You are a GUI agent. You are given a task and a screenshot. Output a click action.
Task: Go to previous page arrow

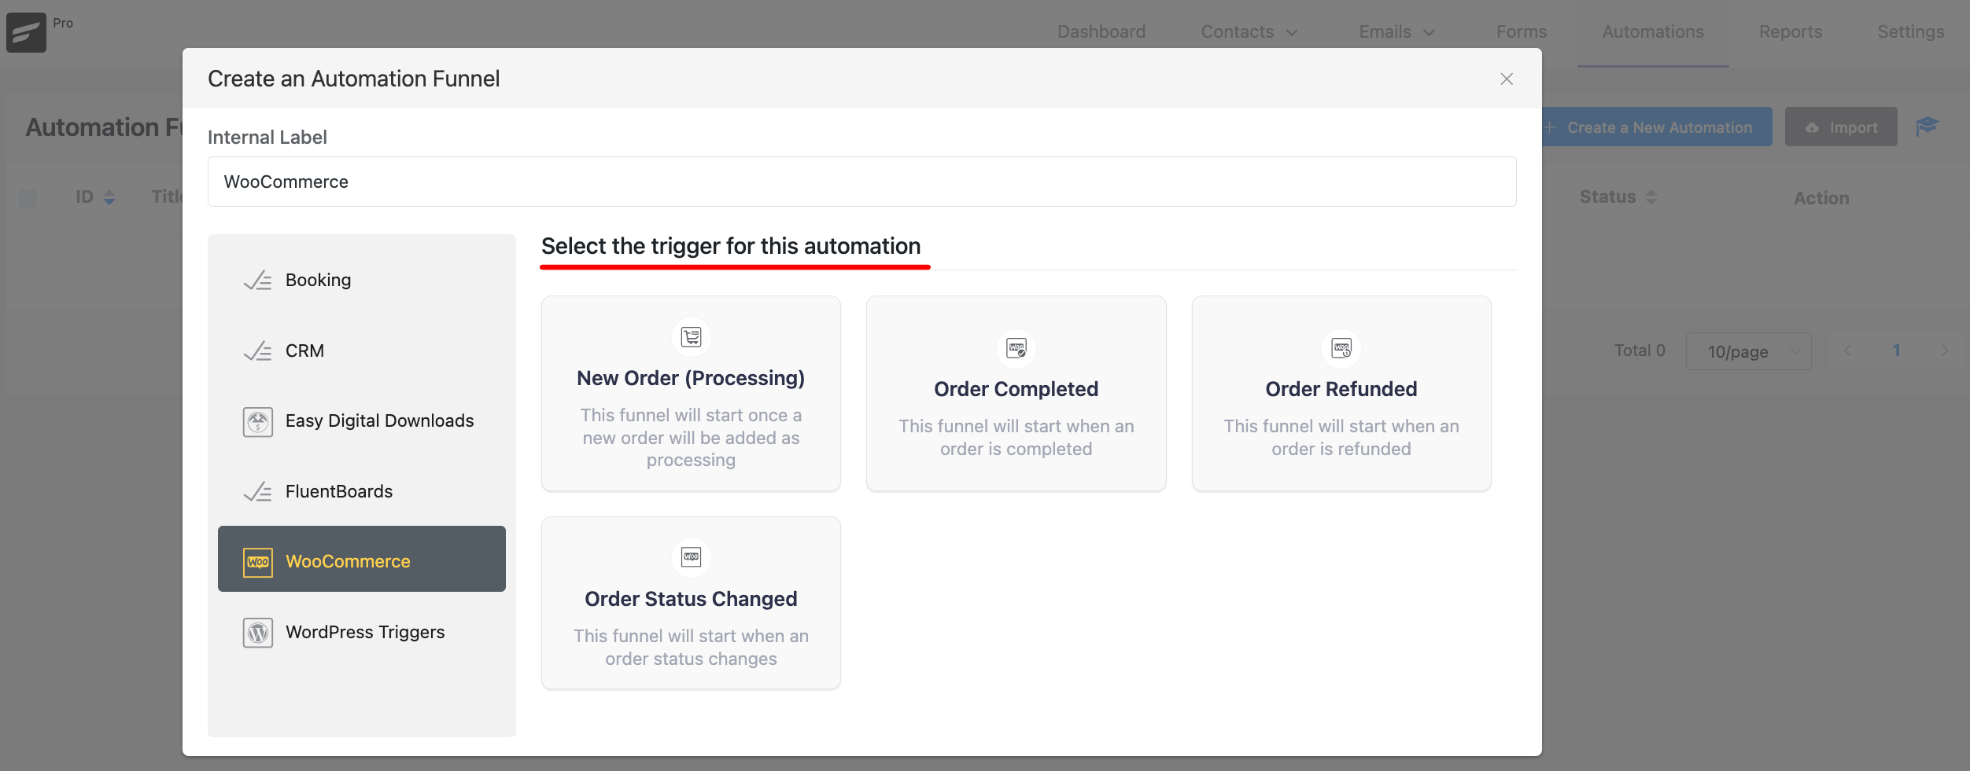1848,351
